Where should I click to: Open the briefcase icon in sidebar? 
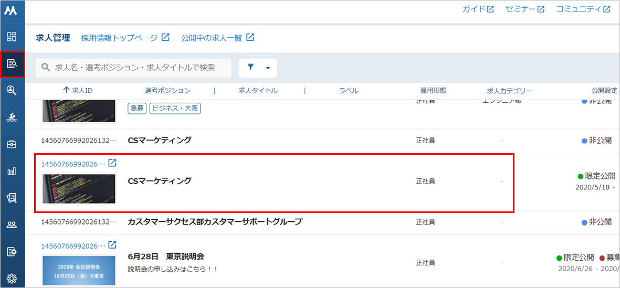[12, 144]
